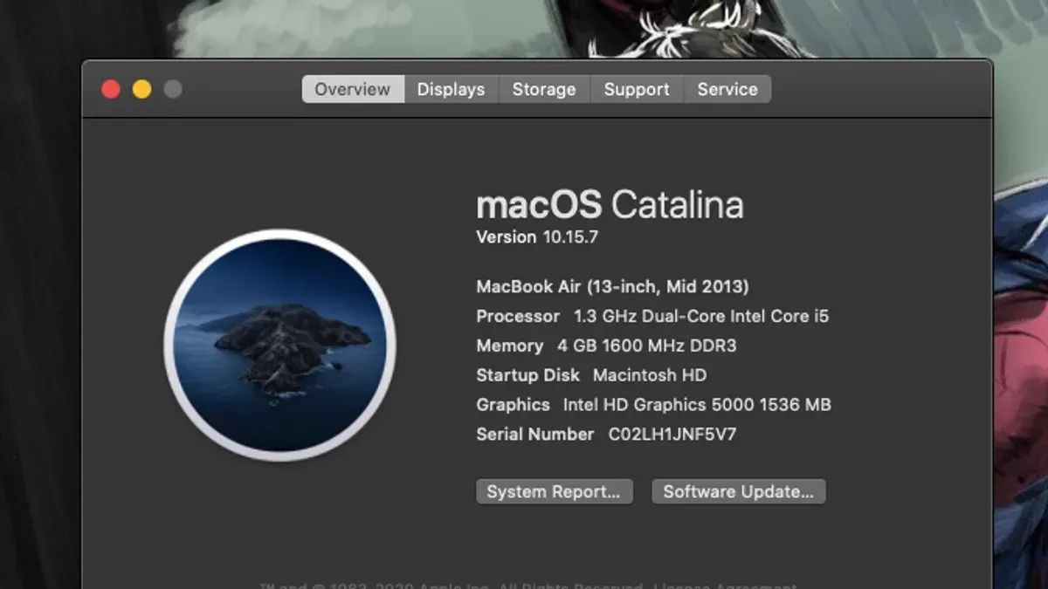The height and width of the screenshot is (589, 1048).
Task: Click the 4 GB 1600 MHz DDR3 value
Action: coord(646,346)
